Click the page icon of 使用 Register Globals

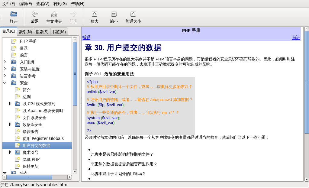[18, 138]
